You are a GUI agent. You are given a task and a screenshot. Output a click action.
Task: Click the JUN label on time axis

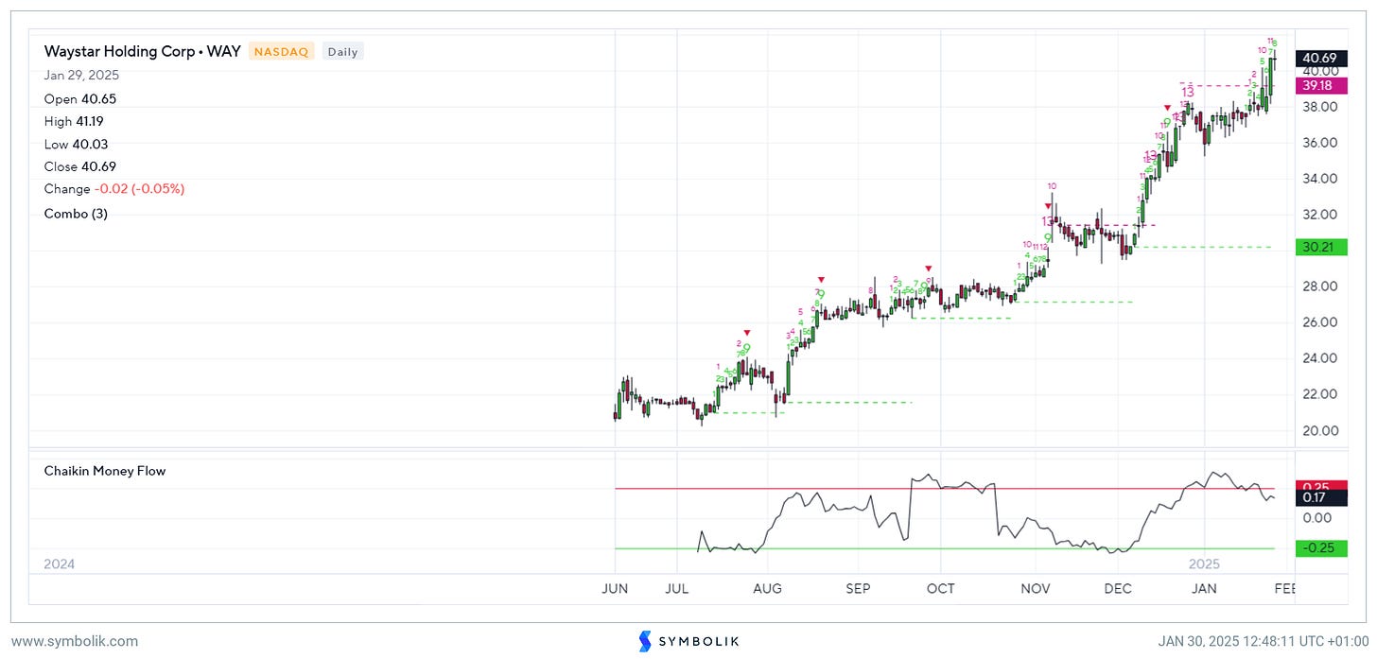pyautogui.click(x=616, y=588)
